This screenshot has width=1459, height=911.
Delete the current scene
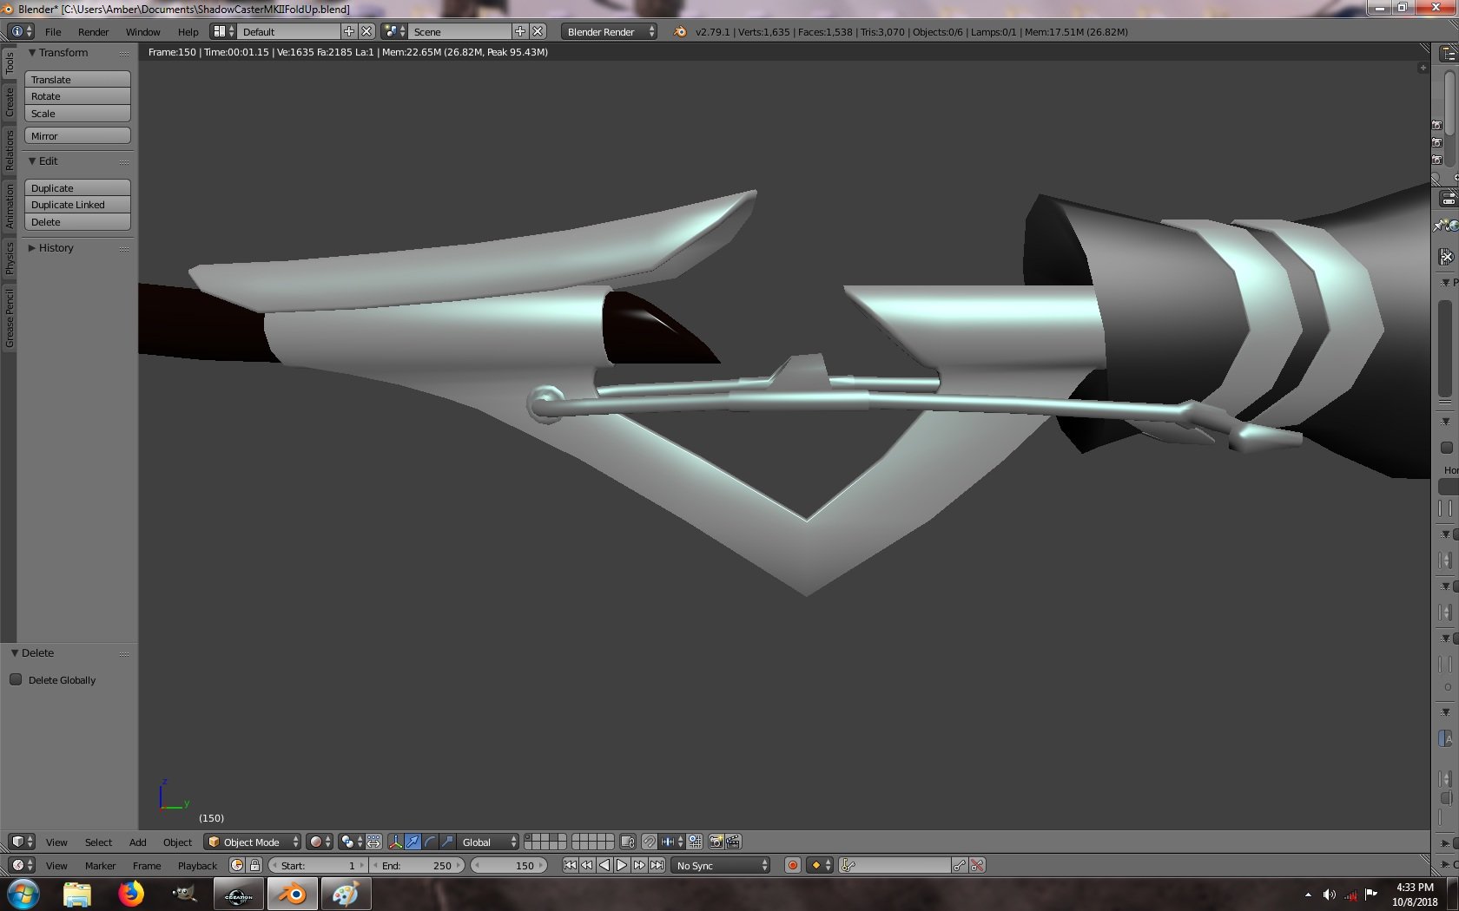[538, 31]
